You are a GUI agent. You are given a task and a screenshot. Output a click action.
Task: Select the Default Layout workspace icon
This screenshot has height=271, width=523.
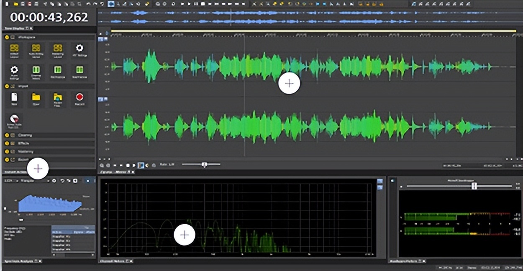[x=15, y=48]
